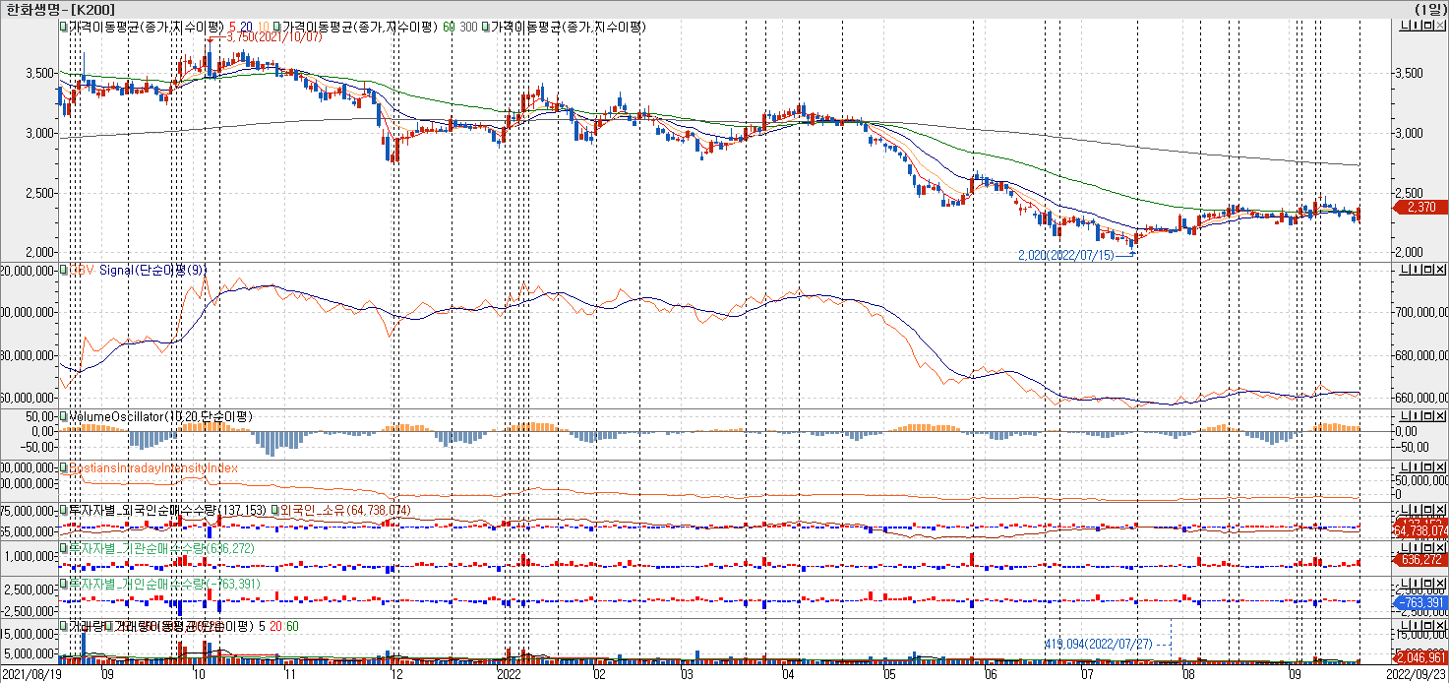Click the vertical-bar icon on the 거래량 volume panel
The image size is (1449, 683).
pyautogui.click(x=1416, y=626)
